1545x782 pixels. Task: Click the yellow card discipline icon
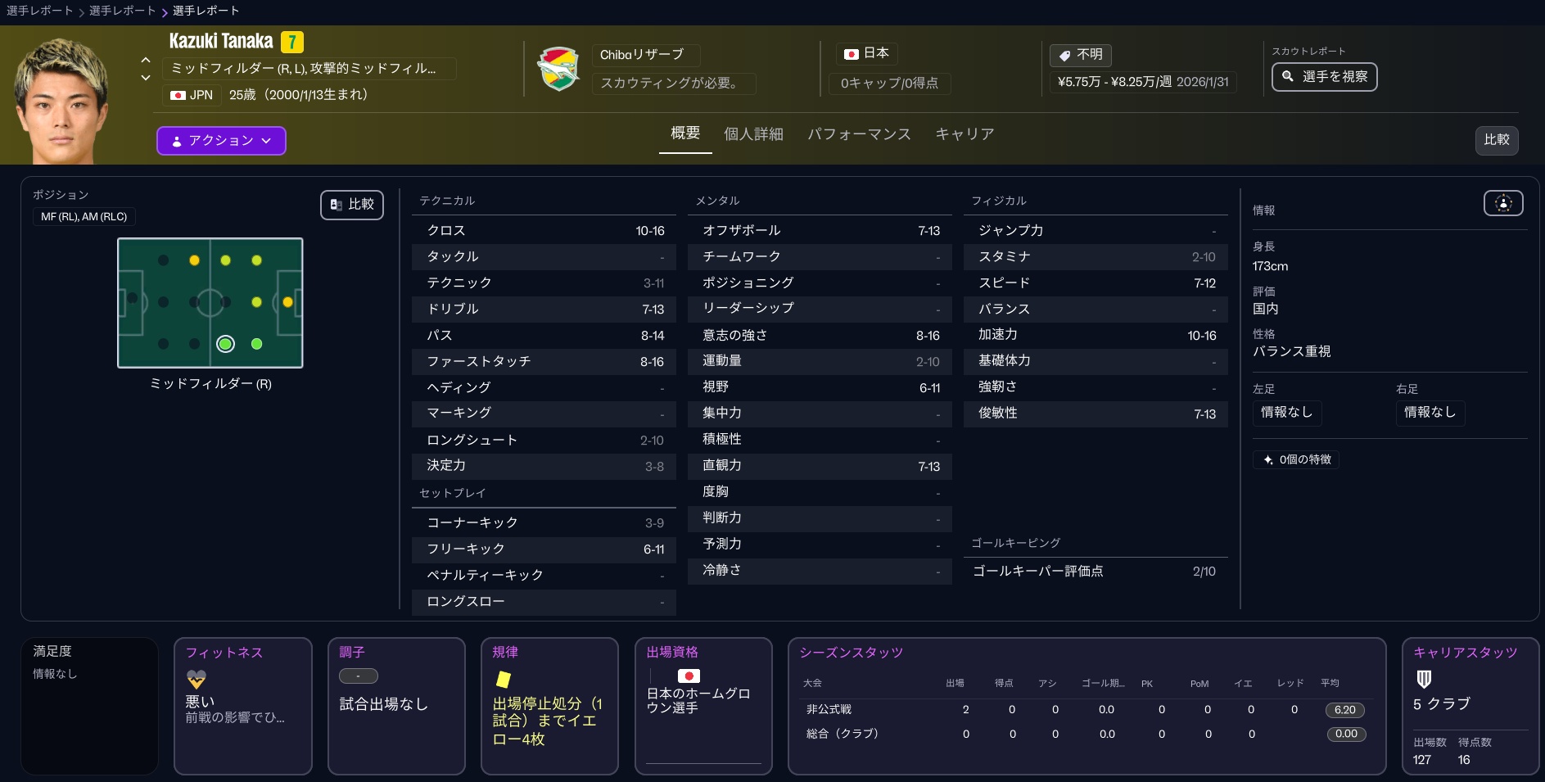tap(504, 679)
